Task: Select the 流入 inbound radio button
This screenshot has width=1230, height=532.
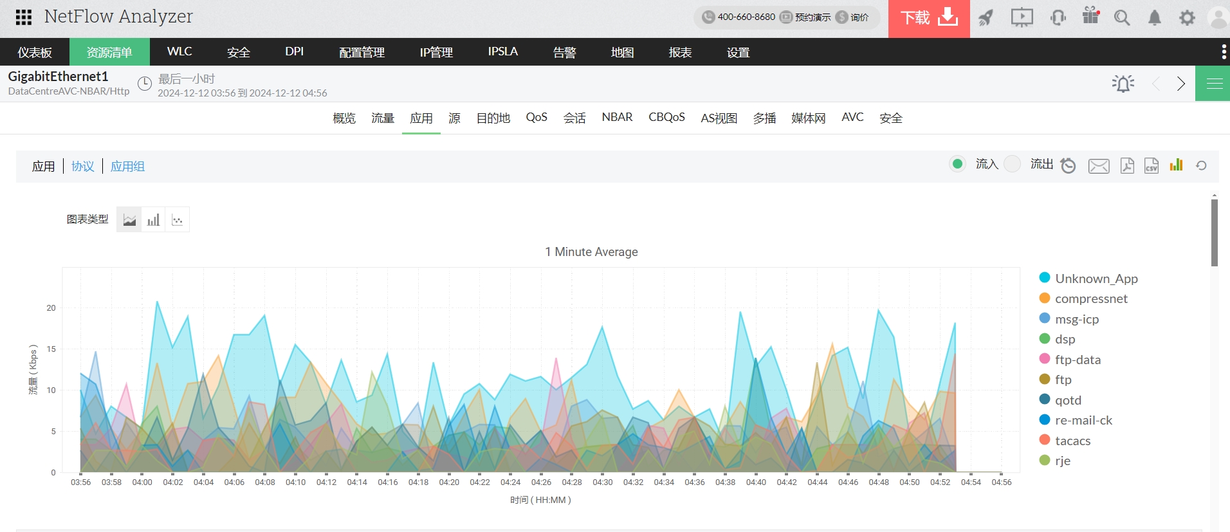Action: tap(957, 164)
